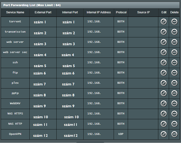Edit the web server sec rule
The height and width of the screenshot is (143, 181).
164,53
